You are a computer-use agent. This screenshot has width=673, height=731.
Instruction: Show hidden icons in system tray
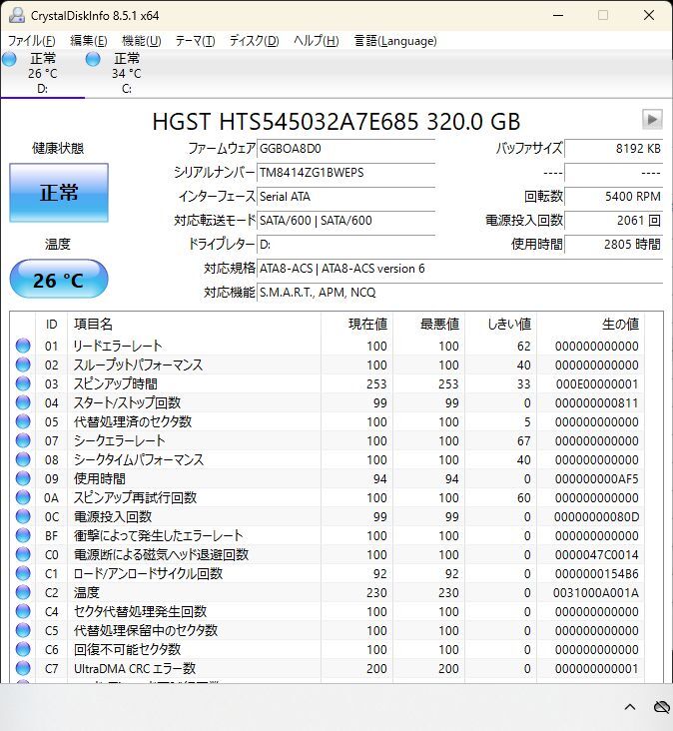pyautogui.click(x=630, y=707)
